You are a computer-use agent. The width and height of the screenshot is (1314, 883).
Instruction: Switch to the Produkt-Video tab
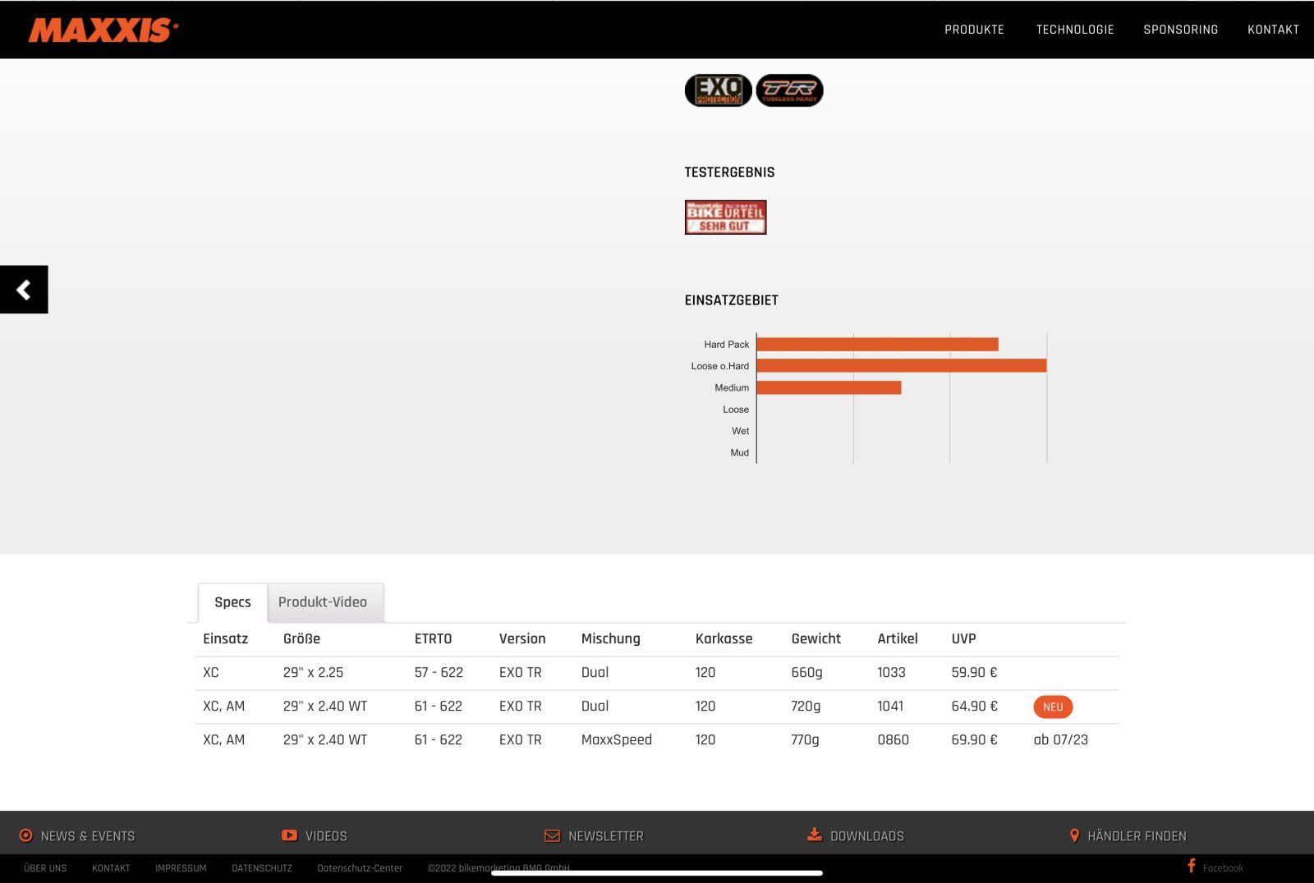pyautogui.click(x=323, y=602)
